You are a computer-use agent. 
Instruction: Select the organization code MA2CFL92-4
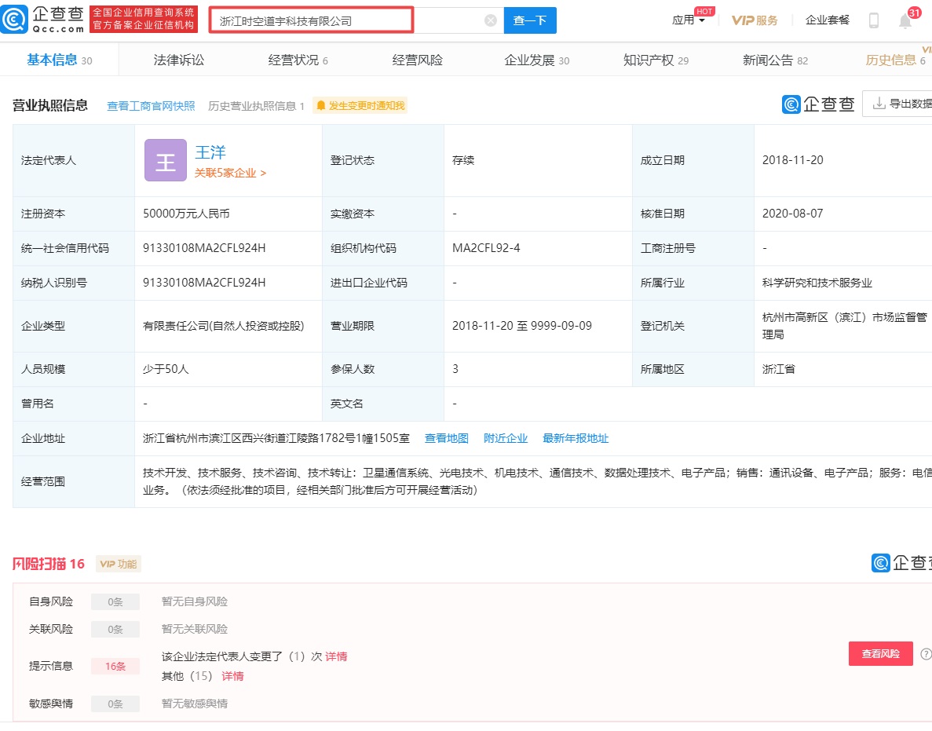pos(486,248)
